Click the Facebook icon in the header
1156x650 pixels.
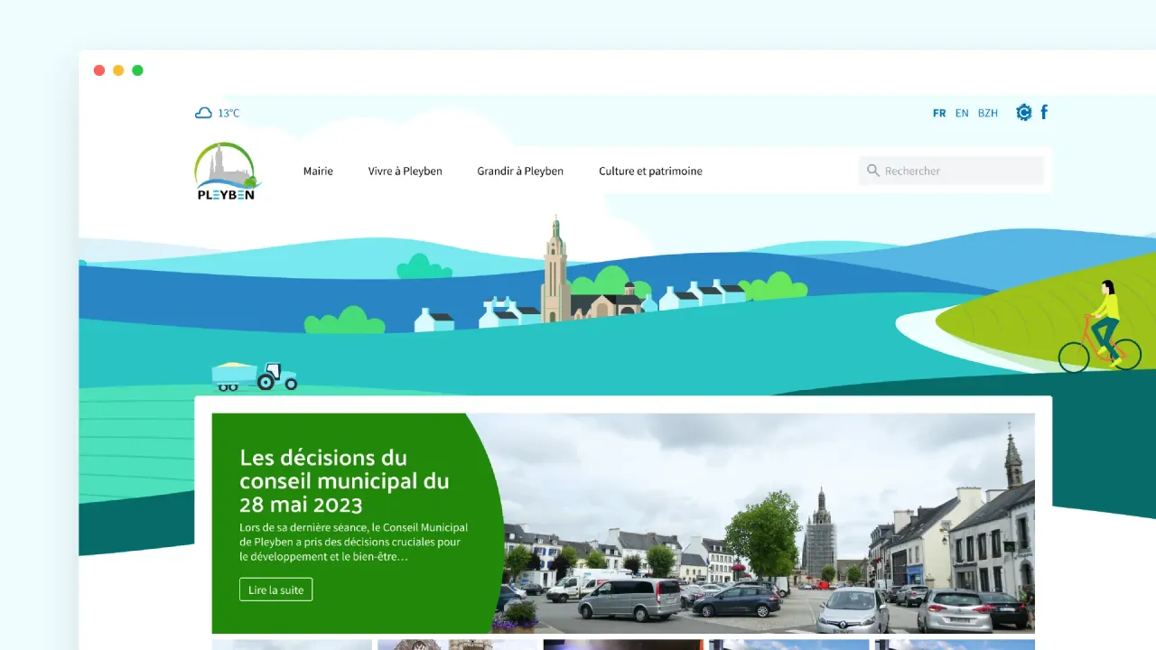click(1045, 112)
